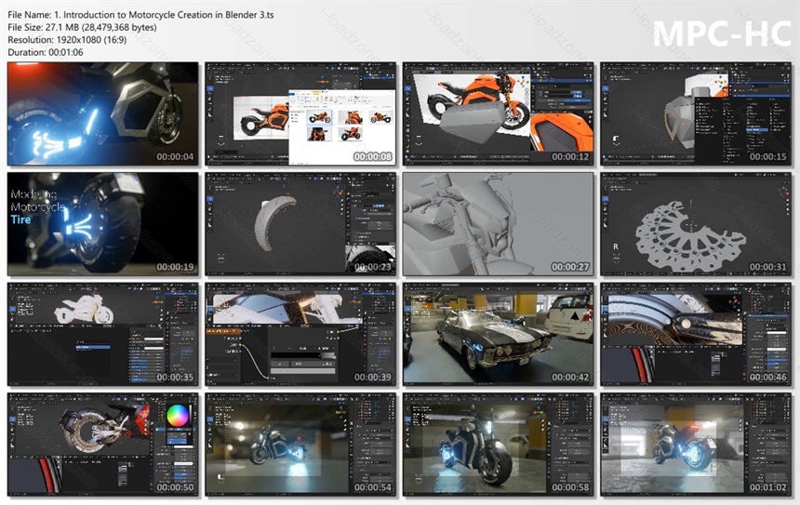Open the color wheel frame at 00:00:50
800x505 pixels.
(103, 445)
